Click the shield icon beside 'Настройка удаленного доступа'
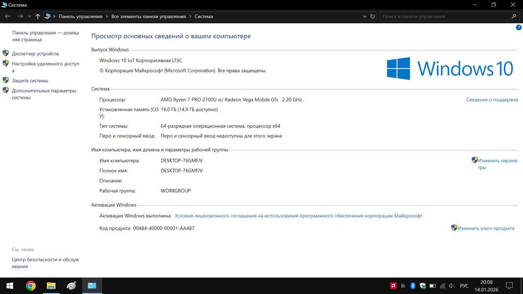 6,63
